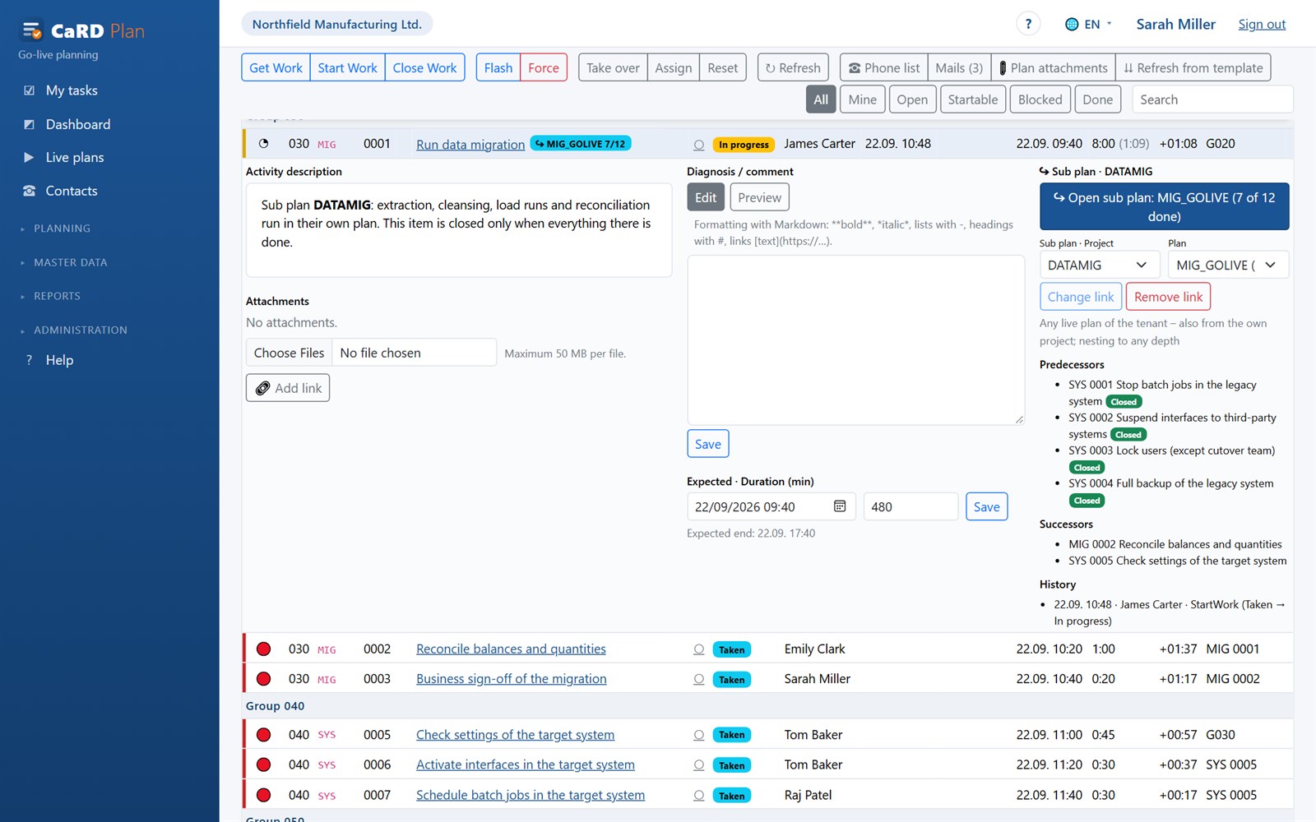Click the comment bubble icon for Run data migration
Image resolution: width=1316 pixels, height=822 pixels.
point(699,145)
